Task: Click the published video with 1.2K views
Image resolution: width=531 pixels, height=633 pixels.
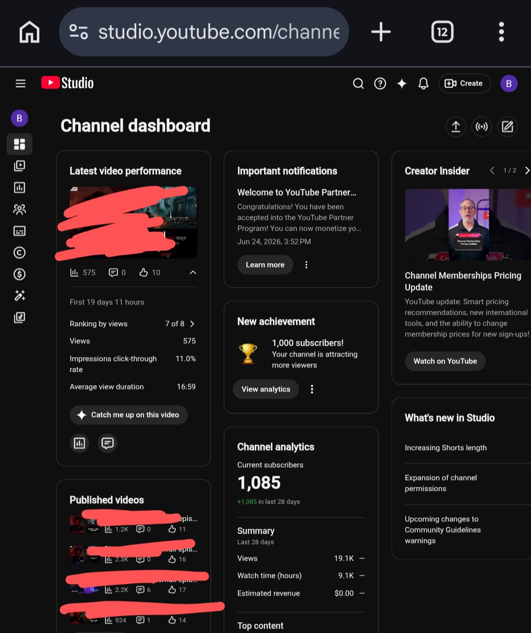Action: (x=134, y=524)
